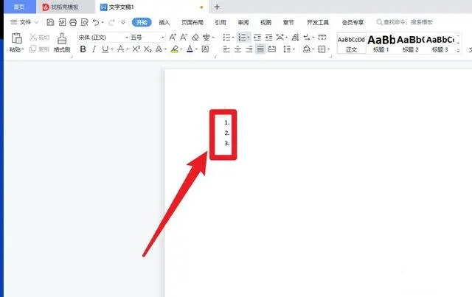Expand the styles gallery arrow
472x297 pixels.
[458, 50]
